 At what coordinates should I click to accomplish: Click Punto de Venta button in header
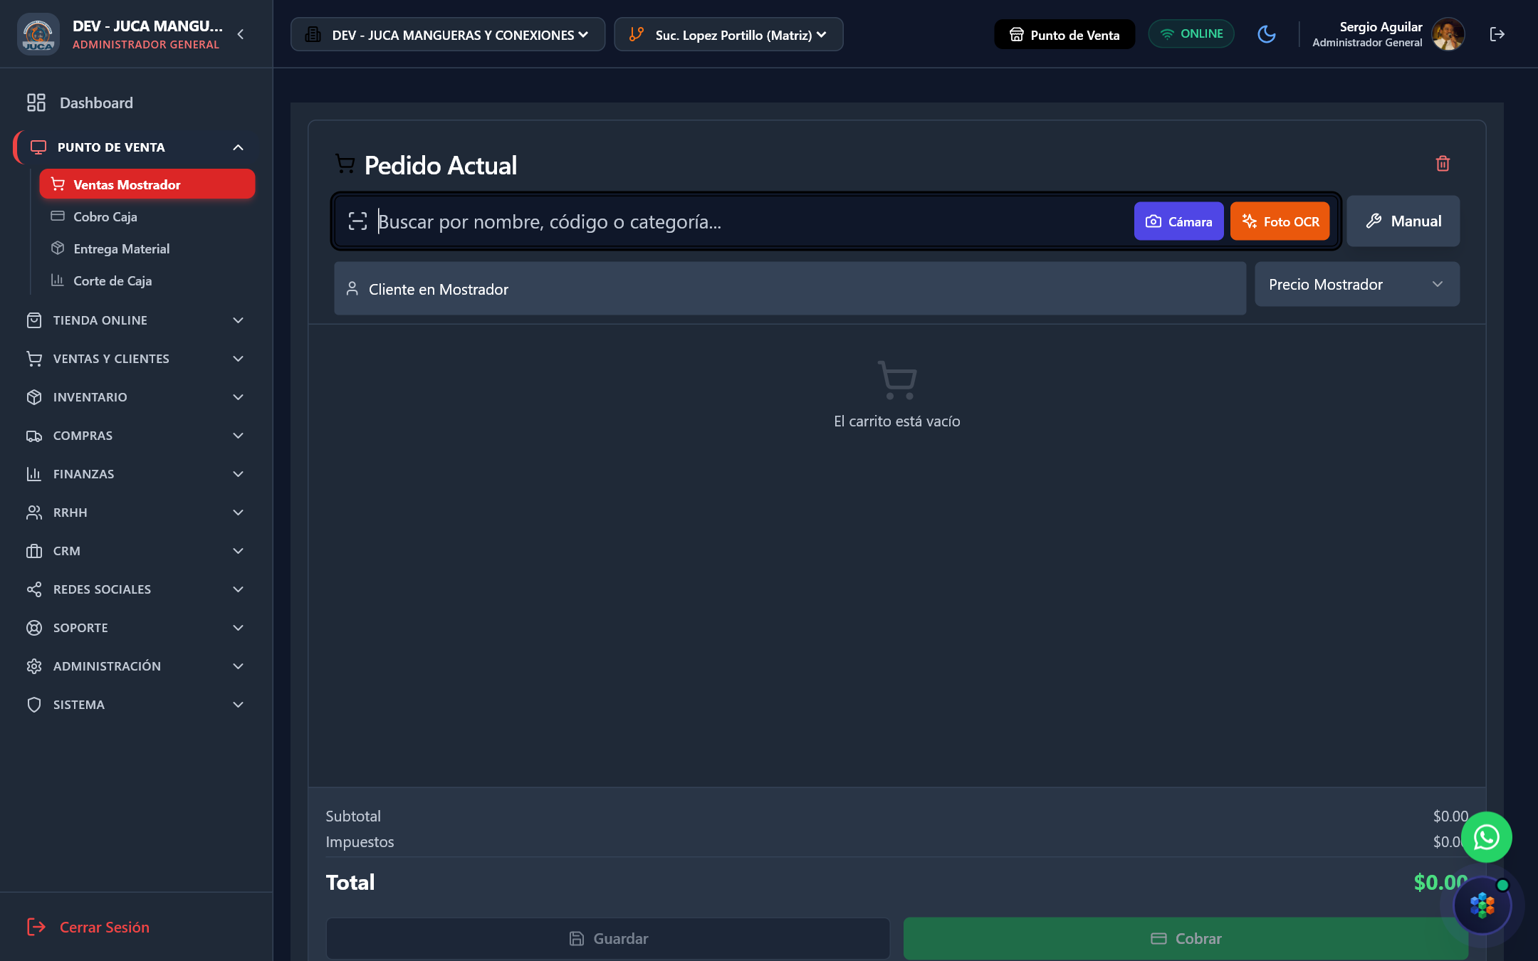tap(1064, 34)
